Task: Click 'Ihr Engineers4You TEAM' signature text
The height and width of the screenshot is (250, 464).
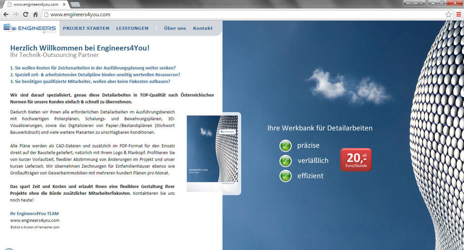Action: (x=34, y=214)
